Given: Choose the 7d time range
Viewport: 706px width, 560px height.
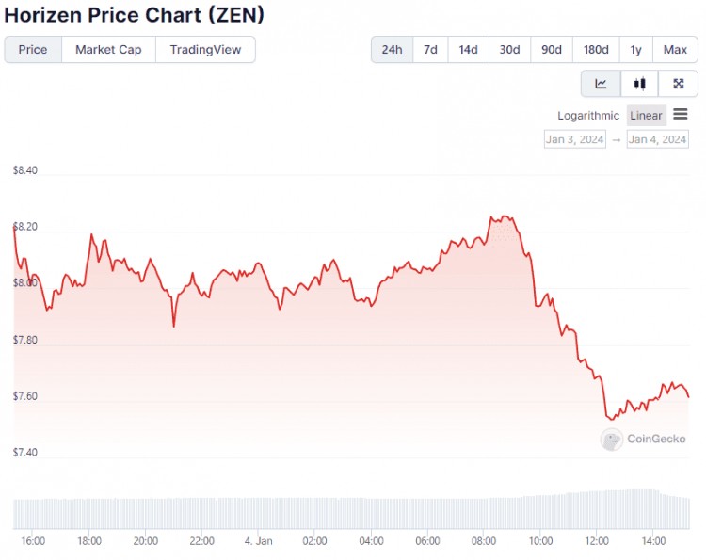Looking at the screenshot, I should [x=430, y=50].
